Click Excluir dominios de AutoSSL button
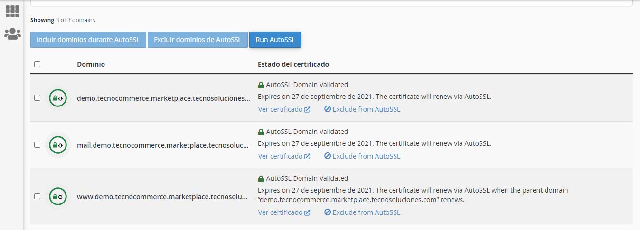This screenshot has height=230, width=640. click(198, 40)
